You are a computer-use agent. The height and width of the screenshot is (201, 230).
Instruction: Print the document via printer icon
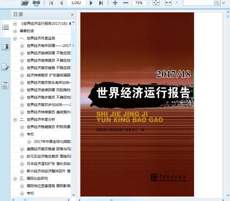tap(36, 3)
